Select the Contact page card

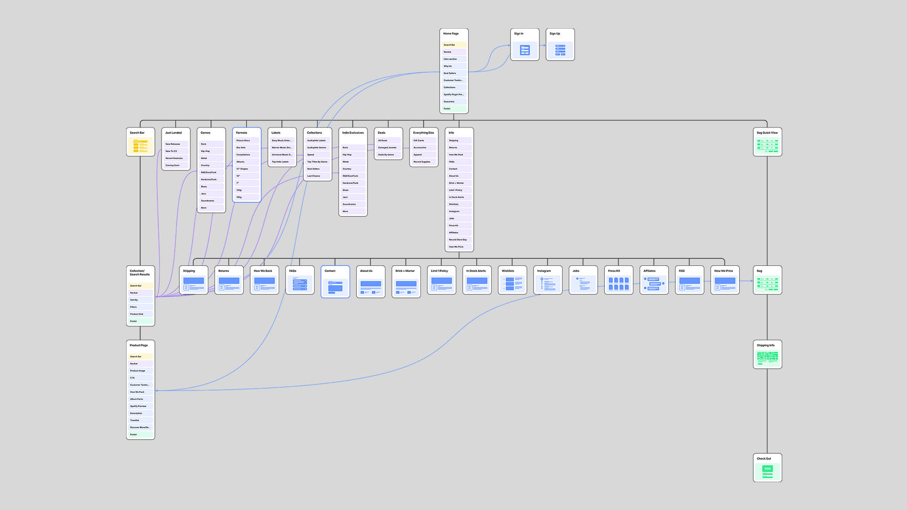tap(335, 281)
